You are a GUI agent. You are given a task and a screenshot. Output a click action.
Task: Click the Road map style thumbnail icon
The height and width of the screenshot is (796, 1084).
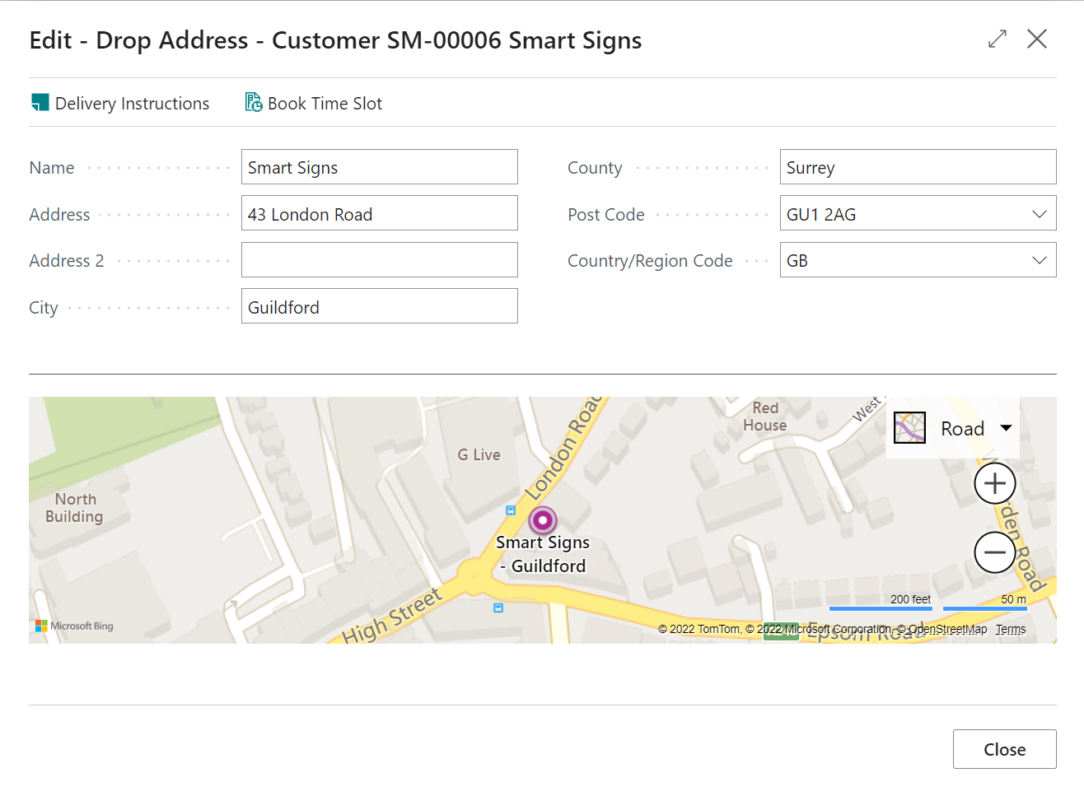(910, 428)
